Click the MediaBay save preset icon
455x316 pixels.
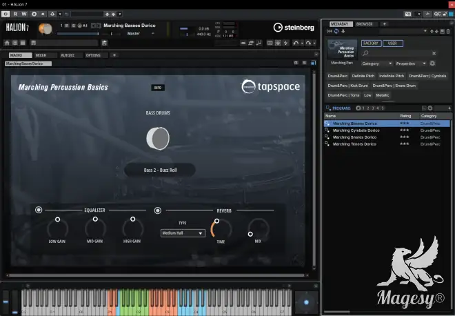click(442, 31)
